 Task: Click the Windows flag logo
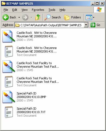pyautogui.click(x=99, y=10)
